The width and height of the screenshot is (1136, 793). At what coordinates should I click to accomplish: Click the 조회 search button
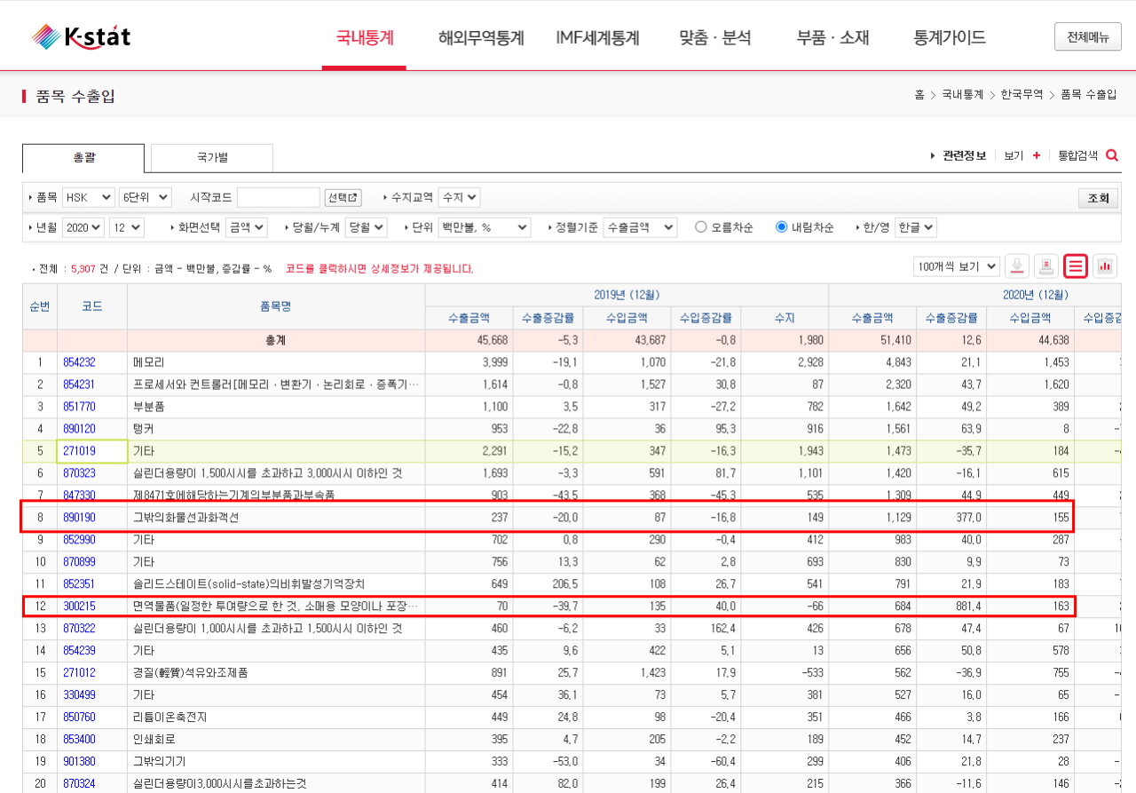(1098, 198)
